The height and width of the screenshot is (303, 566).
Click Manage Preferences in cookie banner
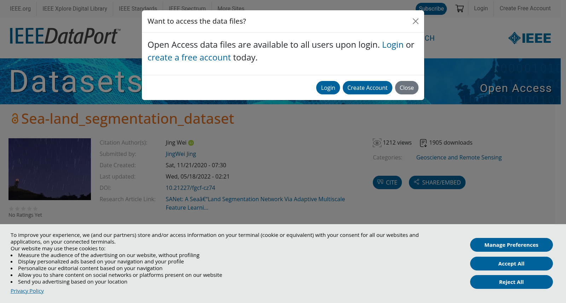(511, 245)
